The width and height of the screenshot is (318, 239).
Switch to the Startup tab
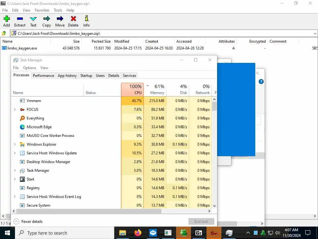(86, 76)
